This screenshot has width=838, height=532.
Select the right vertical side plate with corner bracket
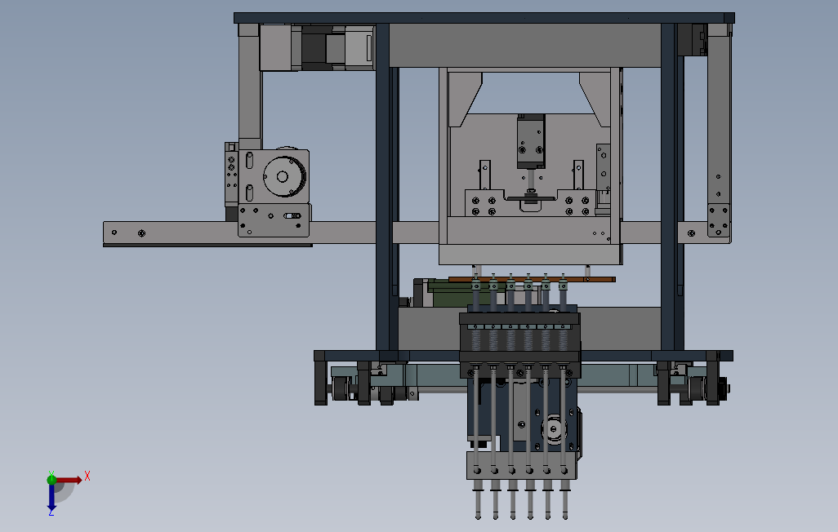(719, 134)
